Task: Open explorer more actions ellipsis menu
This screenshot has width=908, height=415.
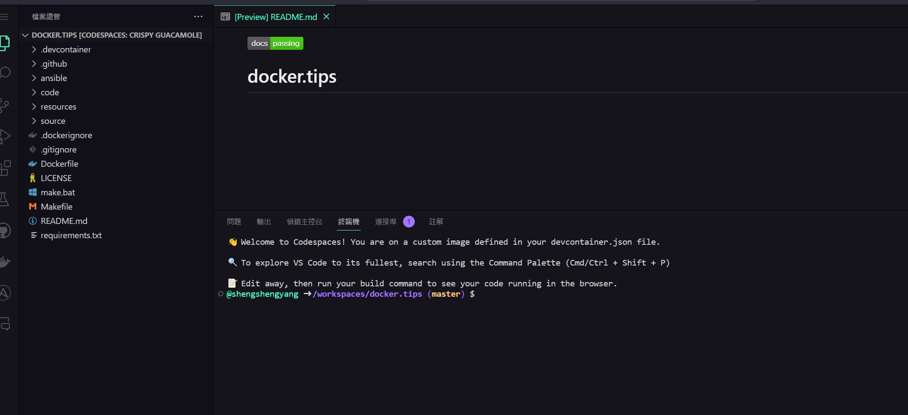Action: click(x=198, y=17)
